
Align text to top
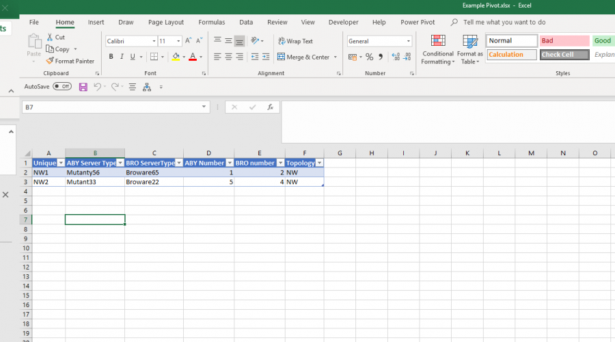coord(217,40)
